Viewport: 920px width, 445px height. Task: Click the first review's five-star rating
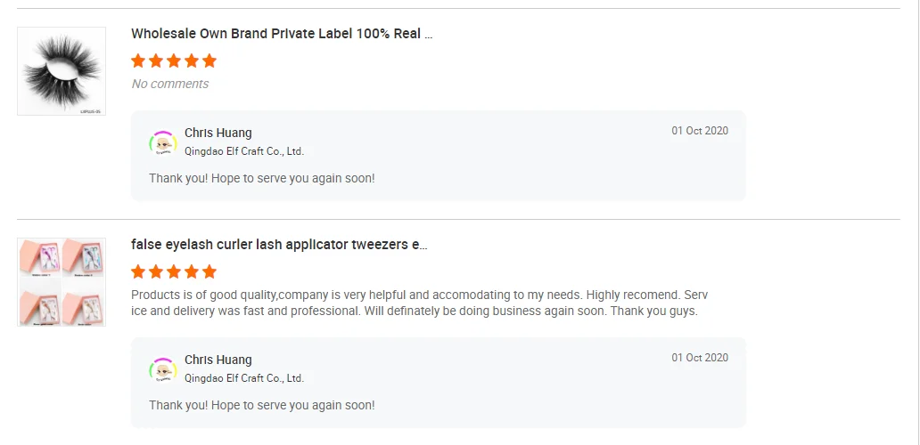coord(174,61)
